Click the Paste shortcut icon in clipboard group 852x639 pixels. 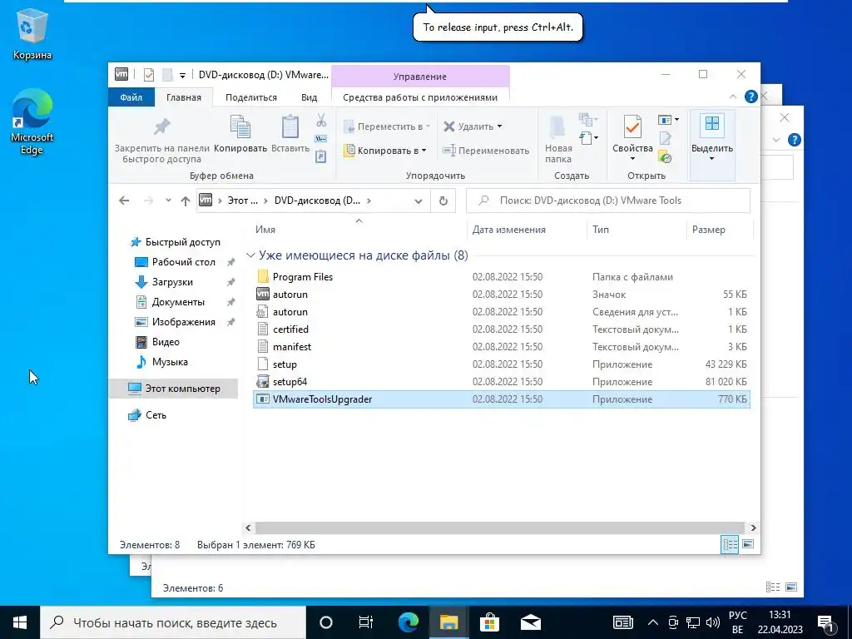pyautogui.click(x=321, y=156)
